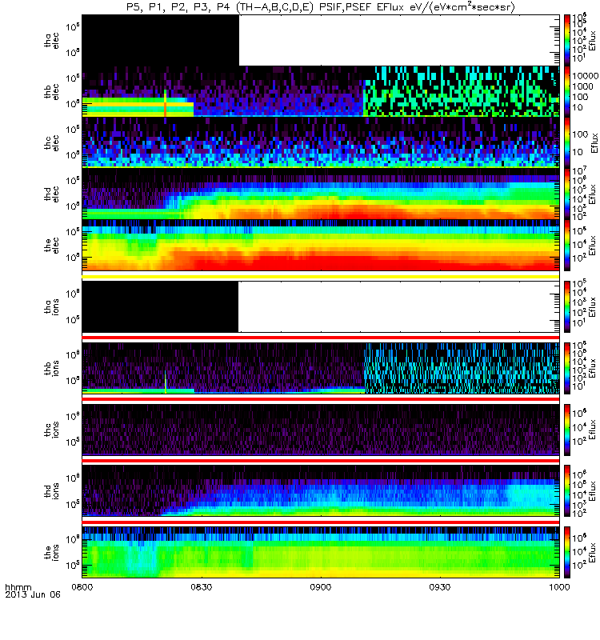600x640 pixels.
Task: Click the 'hhmm' axis unit label
Action: 18,587
